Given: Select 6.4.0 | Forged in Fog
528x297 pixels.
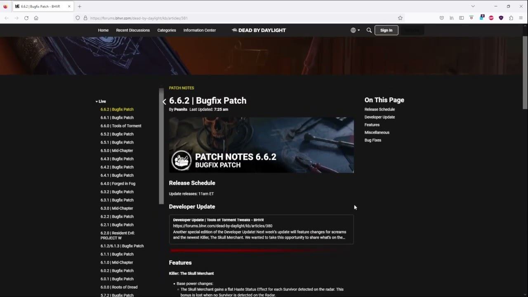Looking at the screenshot, I should click(118, 184).
